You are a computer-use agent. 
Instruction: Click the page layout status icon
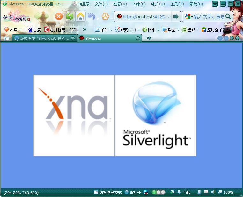coord(206,192)
